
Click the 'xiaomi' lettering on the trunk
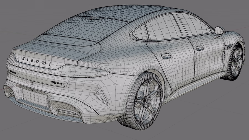[x=36, y=61]
